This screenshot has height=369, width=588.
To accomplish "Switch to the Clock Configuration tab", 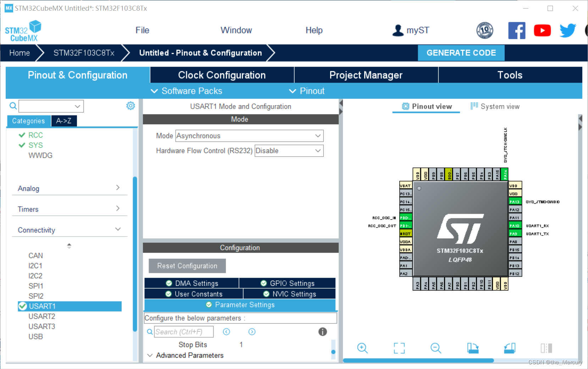I will click(x=222, y=75).
